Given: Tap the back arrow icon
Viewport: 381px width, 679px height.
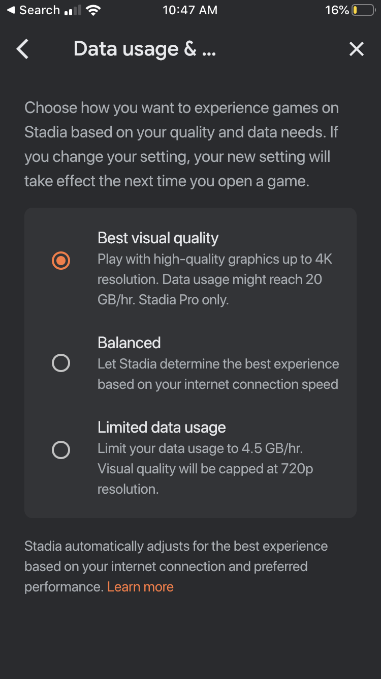Looking at the screenshot, I should pos(23,49).
